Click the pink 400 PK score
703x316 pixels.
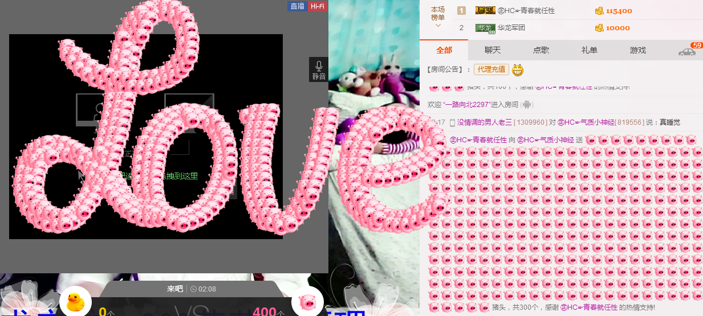click(x=265, y=311)
